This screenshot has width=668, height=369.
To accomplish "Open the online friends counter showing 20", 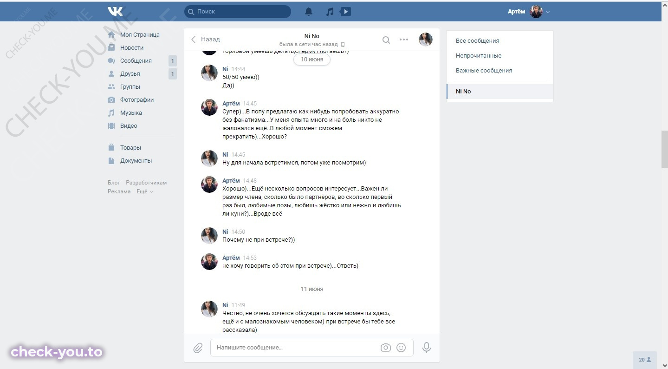I will [645, 360].
